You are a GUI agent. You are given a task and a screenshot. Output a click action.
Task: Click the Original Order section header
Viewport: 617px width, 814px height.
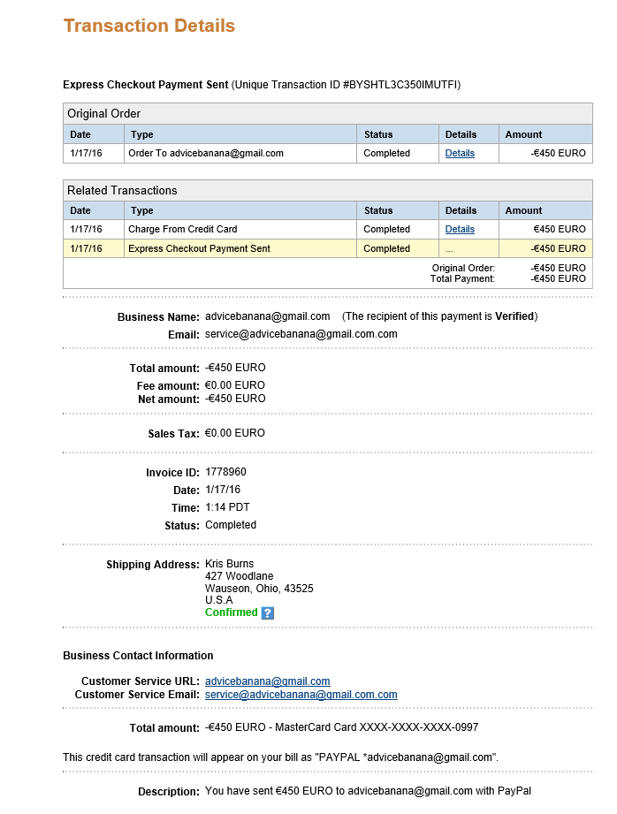104,113
